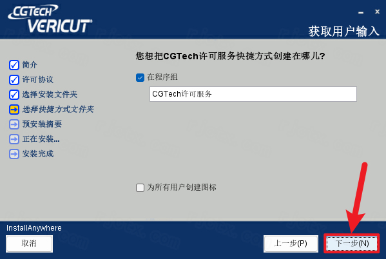
Task: Select the 预安装摘要 step label
Action: tap(42, 124)
